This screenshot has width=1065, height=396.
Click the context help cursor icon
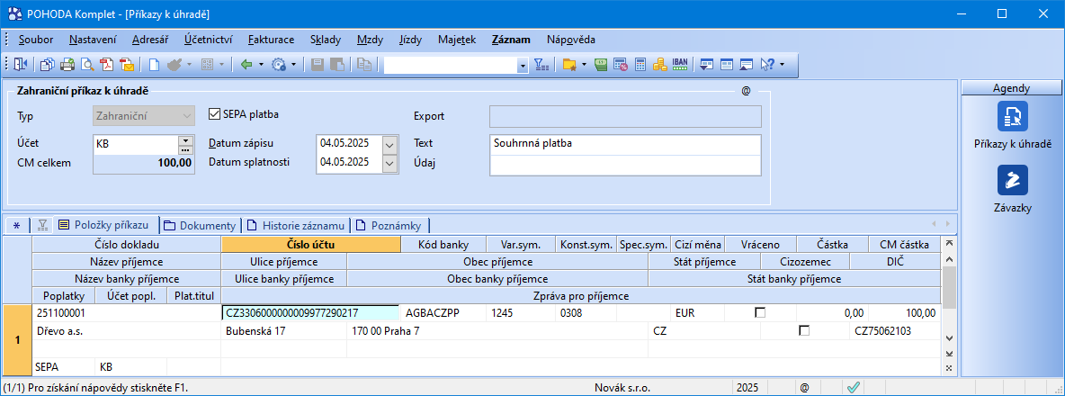[x=767, y=65]
